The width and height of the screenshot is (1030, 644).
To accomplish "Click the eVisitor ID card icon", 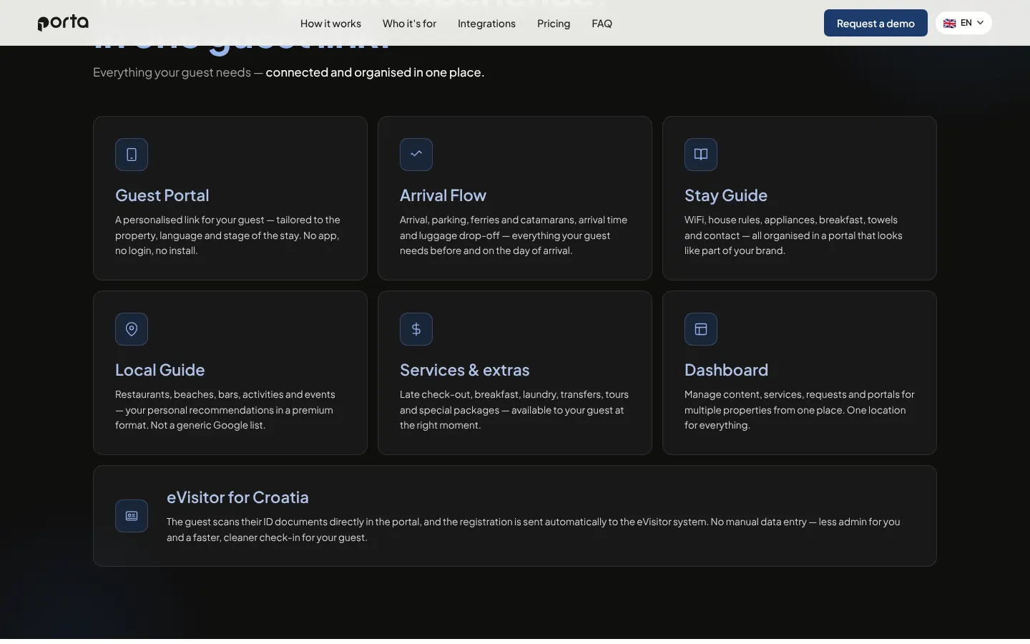I will [132, 516].
